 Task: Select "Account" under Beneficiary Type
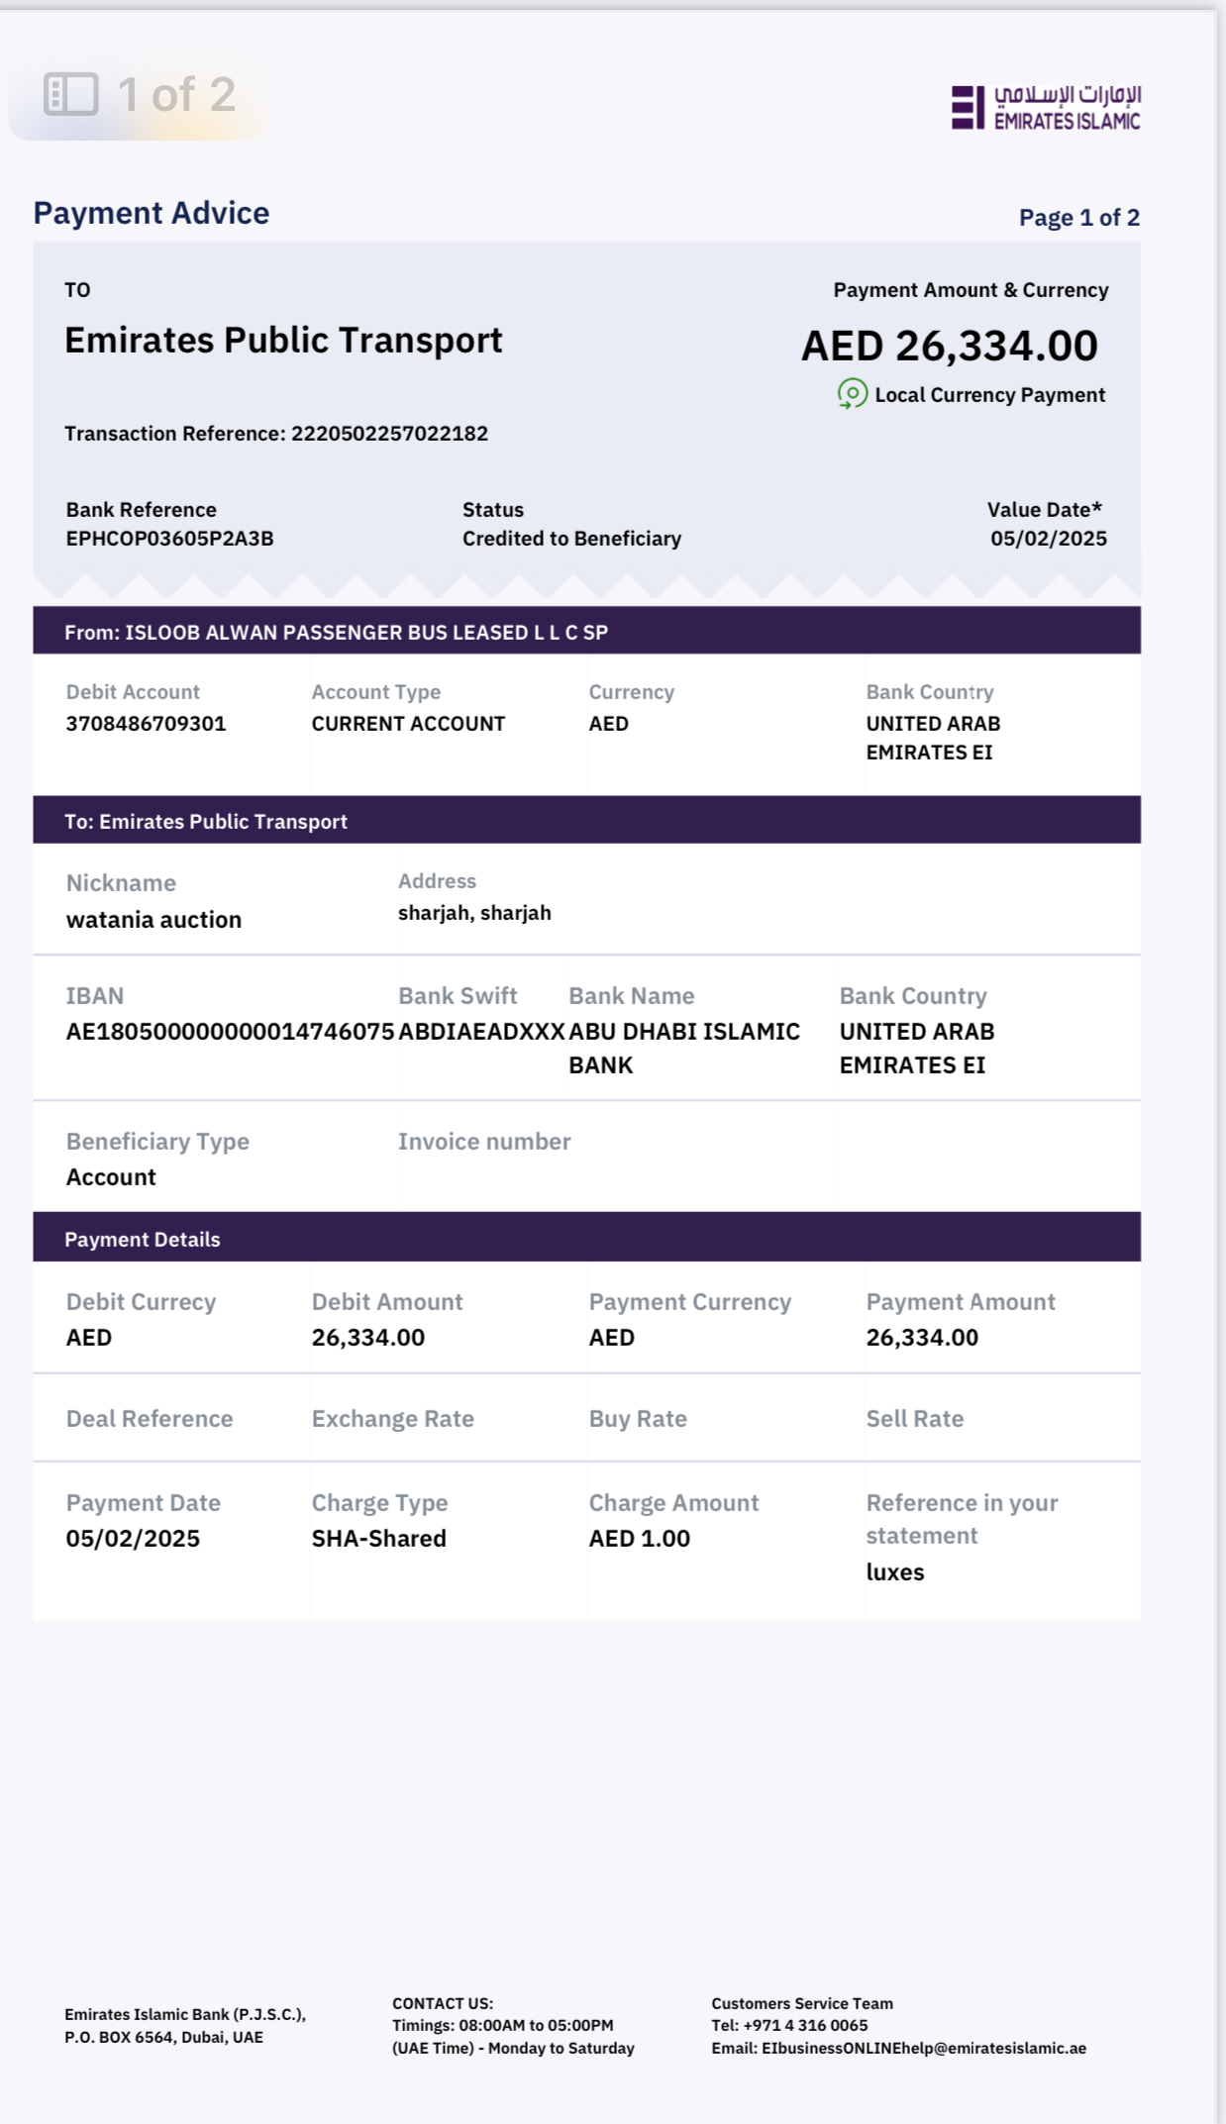pyautogui.click(x=111, y=1177)
